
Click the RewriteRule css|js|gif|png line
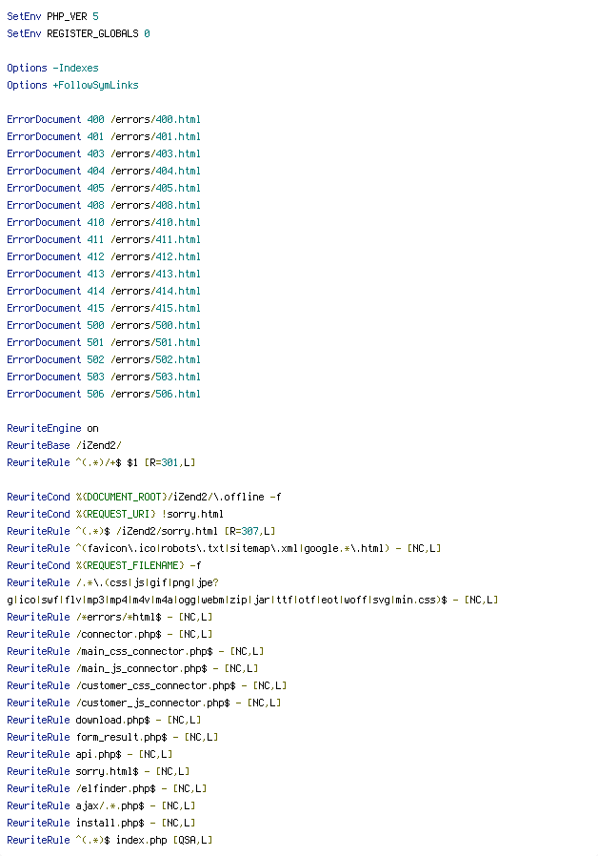pyautogui.click(x=113, y=583)
